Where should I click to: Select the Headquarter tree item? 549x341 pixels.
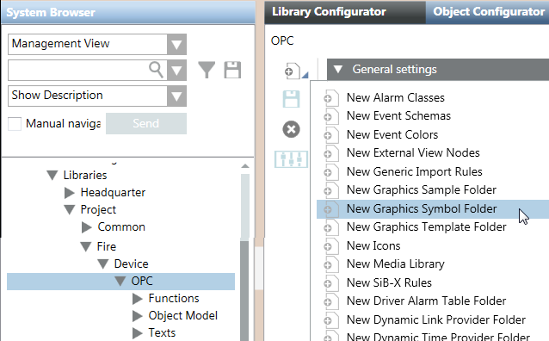(x=113, y=192)
